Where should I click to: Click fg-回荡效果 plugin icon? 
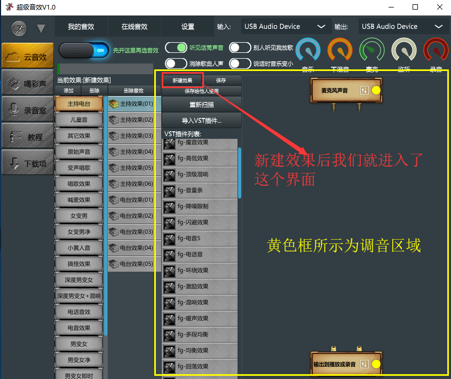click(169, 367)
